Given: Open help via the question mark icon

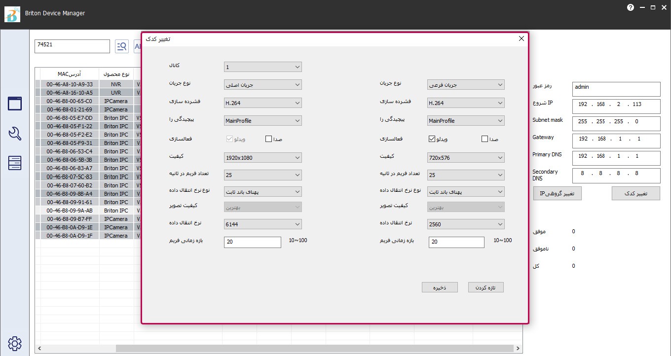Looking at the screenshot, I should point(630,7).
